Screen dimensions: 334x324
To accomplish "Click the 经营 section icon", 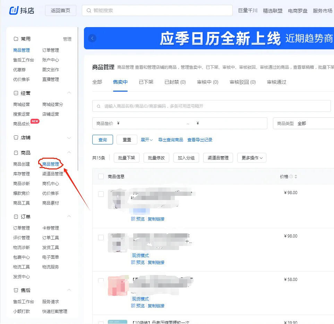I will [16, 93].
